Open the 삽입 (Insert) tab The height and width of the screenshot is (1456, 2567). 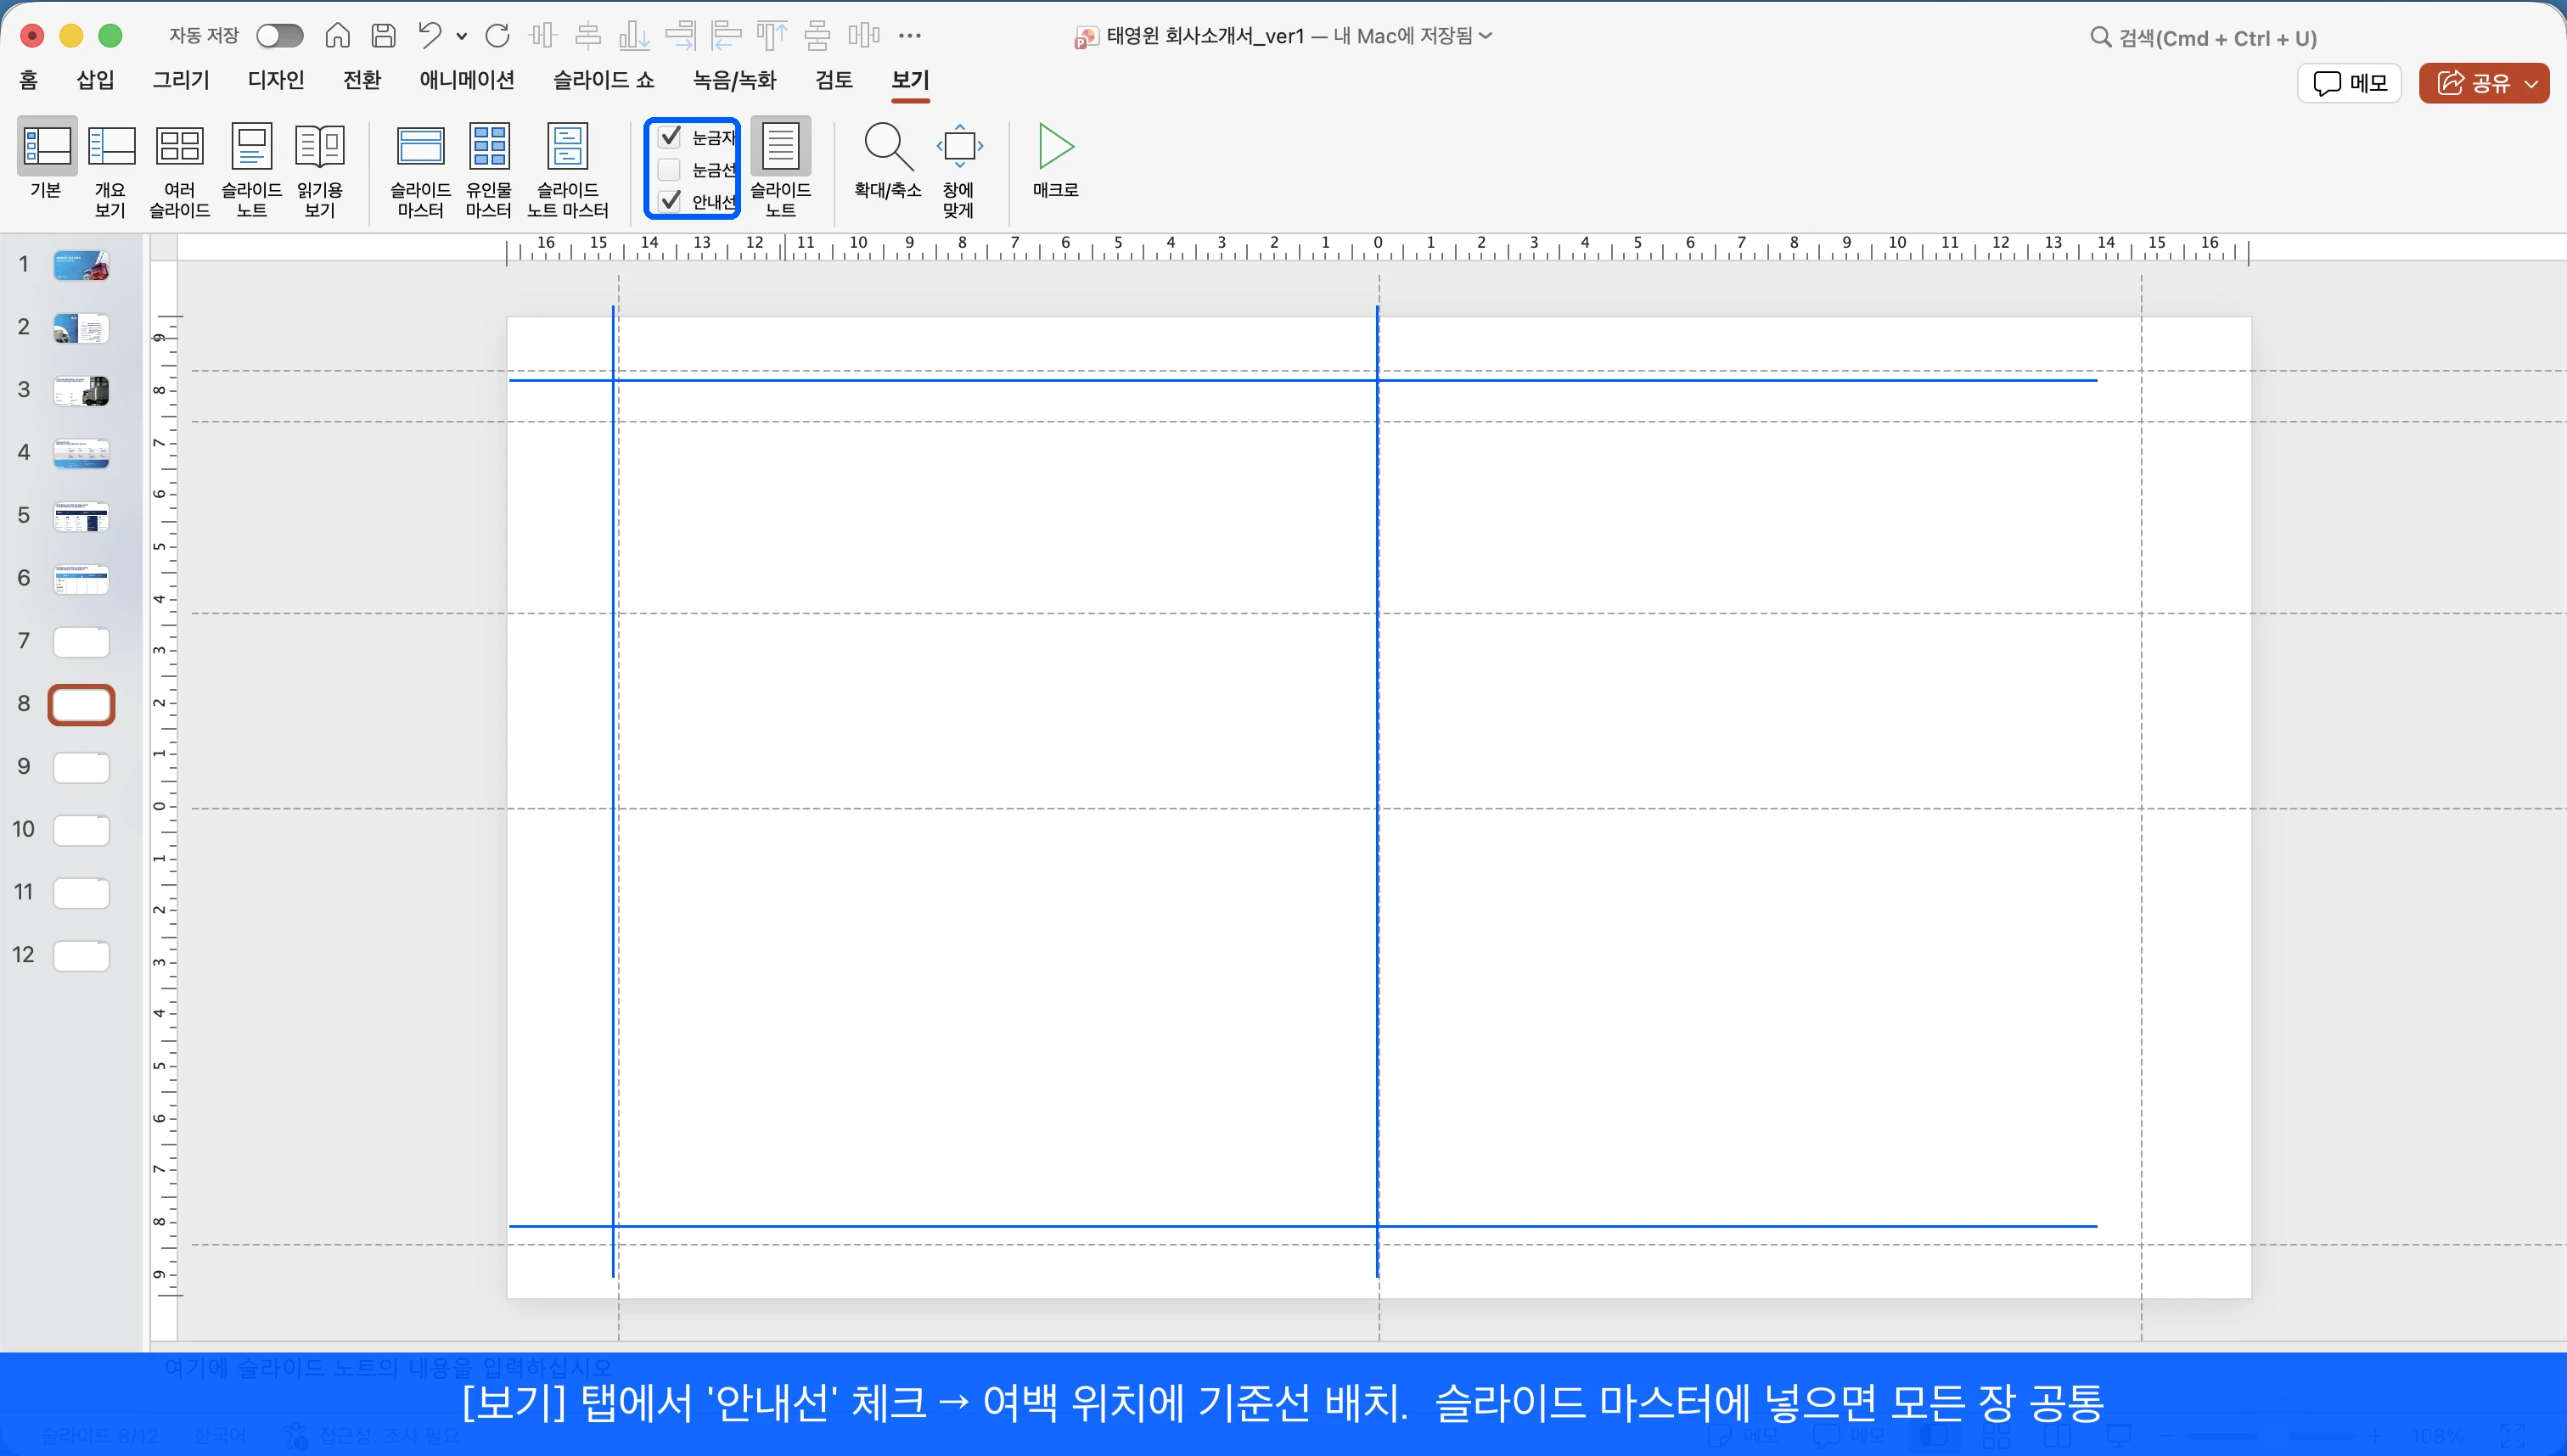95,80
